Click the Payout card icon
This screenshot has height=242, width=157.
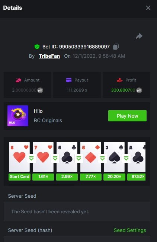coord(69,80)
